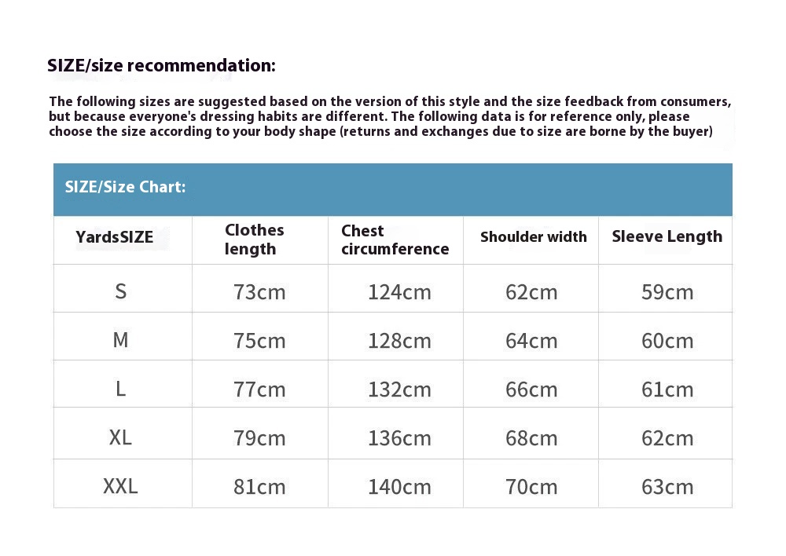Select the YardsSIZE column header
This screenshot has height=556, width=786.
[115, 237]
